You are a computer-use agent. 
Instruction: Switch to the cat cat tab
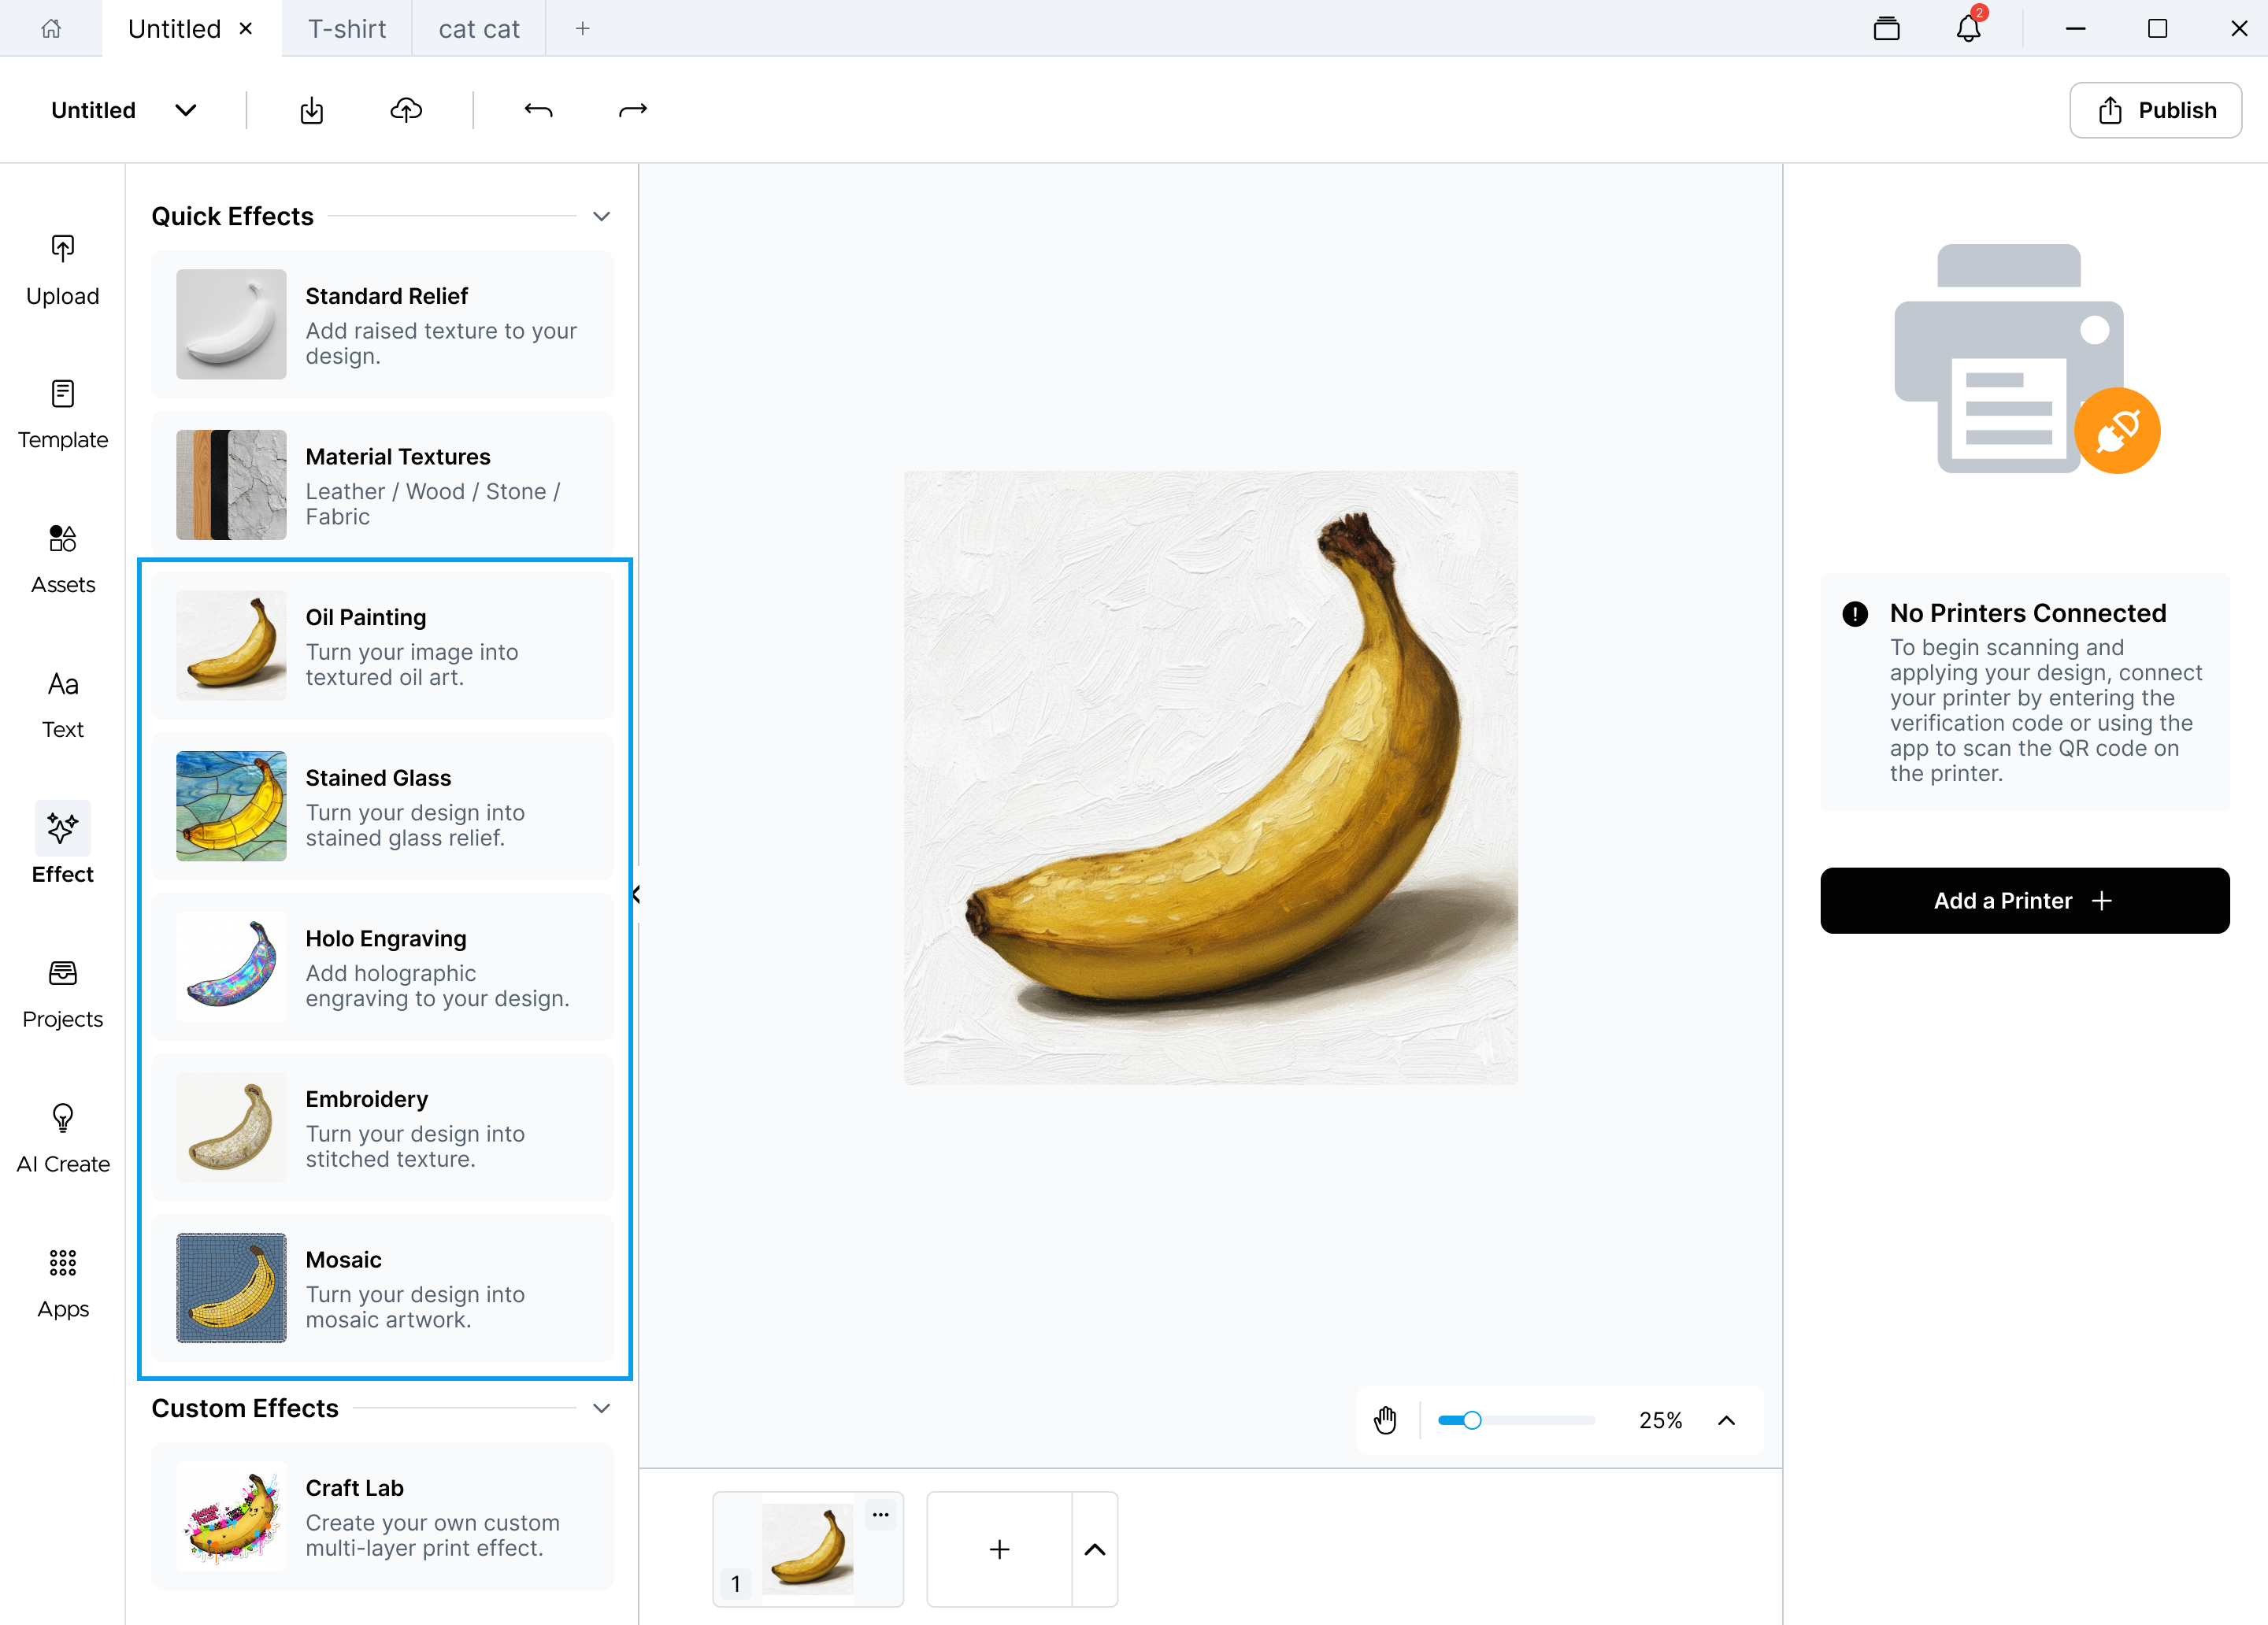(x=479, y=29)
